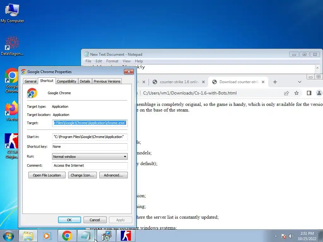Bookmark page with star icon
The width and height of the screenshot is (323, 242).
tap(297, 93)
